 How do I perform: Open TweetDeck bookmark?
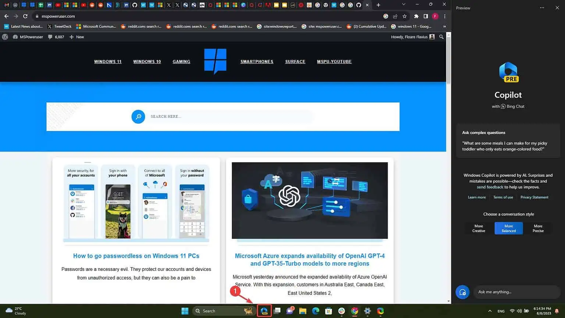[x=60, y=26]
